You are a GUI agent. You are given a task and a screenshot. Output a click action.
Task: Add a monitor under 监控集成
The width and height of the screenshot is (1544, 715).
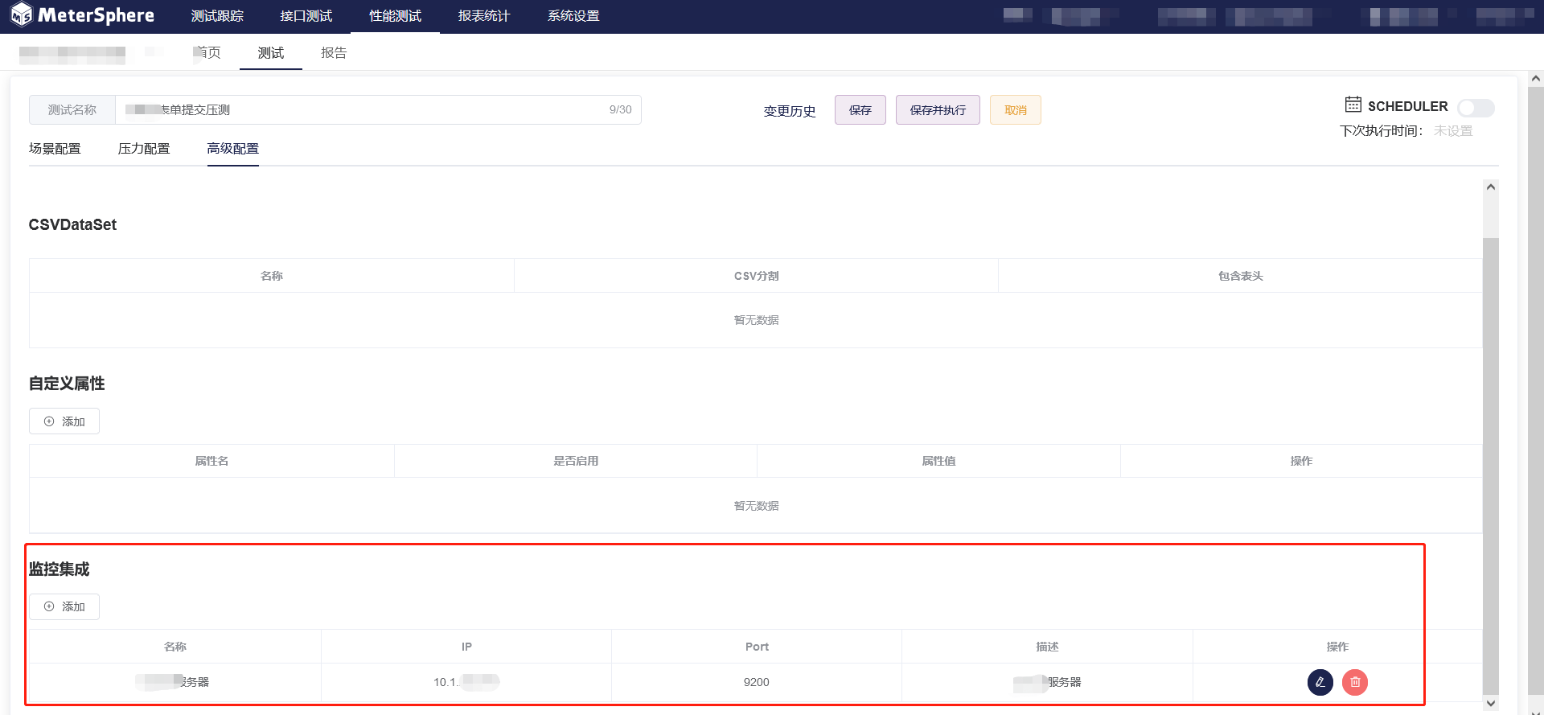tap(64, 606)
